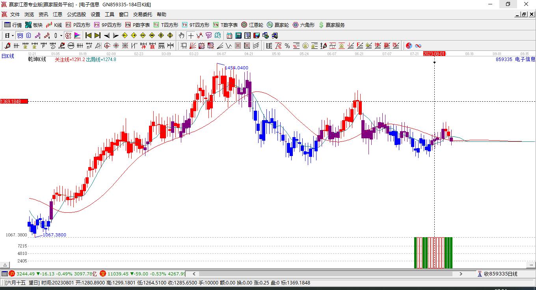Viewport: 536px width, 290px height.
Task: Select the hand pan tool
Action: point(181,35)
